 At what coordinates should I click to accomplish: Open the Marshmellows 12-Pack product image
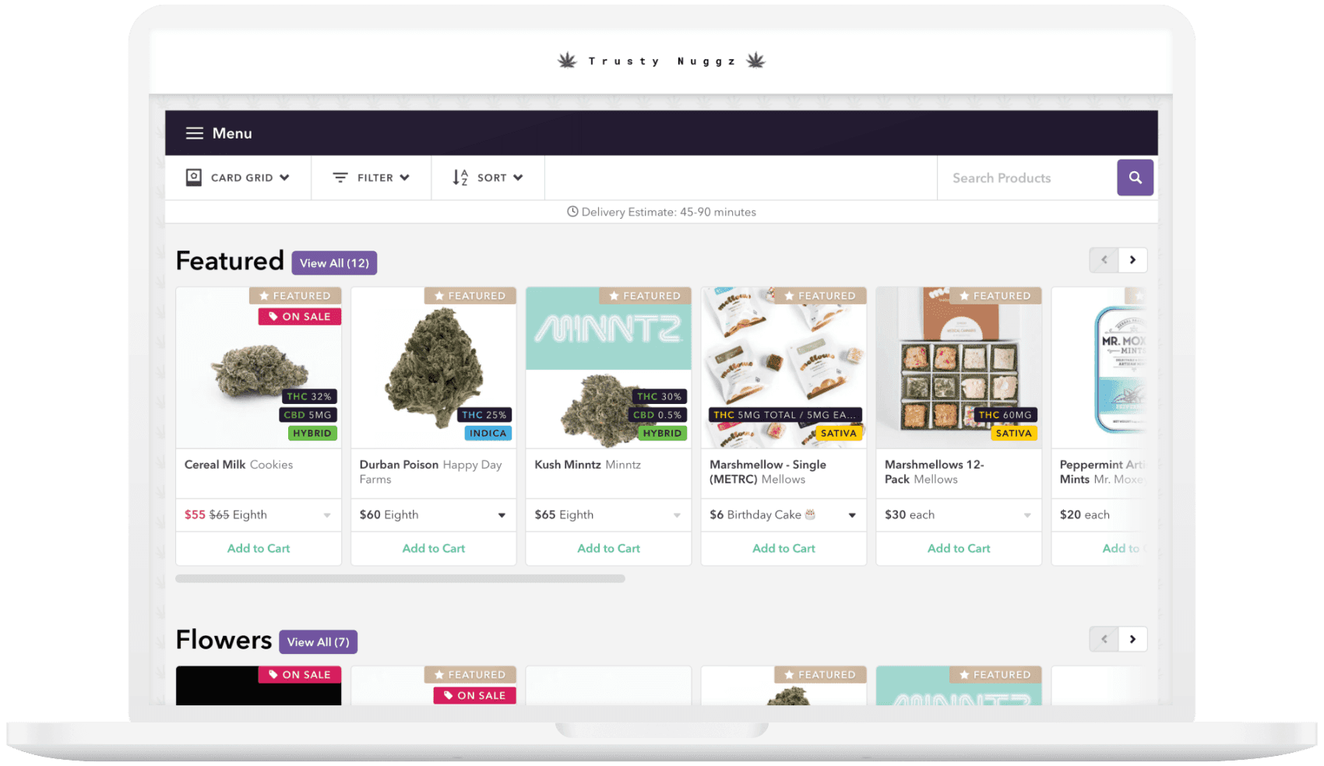click(x=959, y=366)
